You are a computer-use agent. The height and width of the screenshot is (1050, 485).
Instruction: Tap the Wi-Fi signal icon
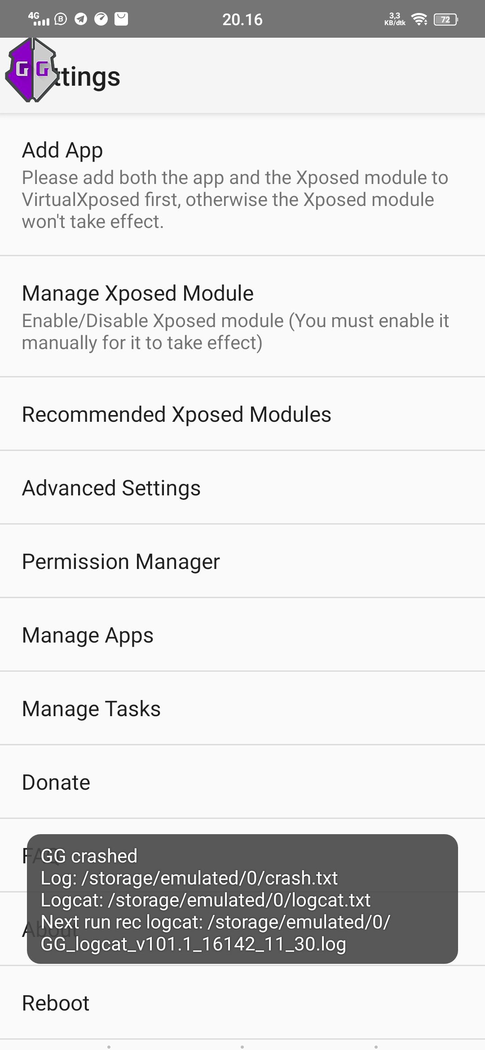coord(419,19)
